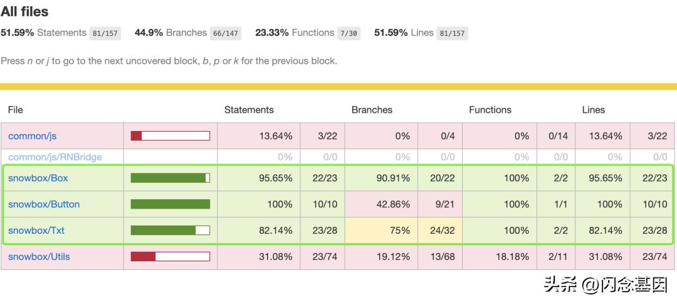Click the 81/157 Statements summary badge
Image resolution: width=677 pixels, height=302 pixels.
pyautogui.click(x=104, y=33)
